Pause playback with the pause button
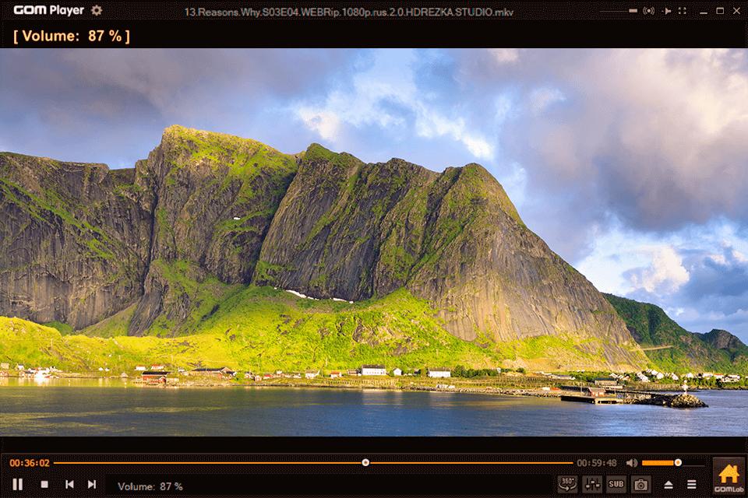748x498 pixels. [x=18, y=484]
